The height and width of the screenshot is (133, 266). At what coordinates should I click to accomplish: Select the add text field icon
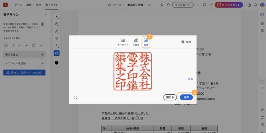(x=6, y=45)
